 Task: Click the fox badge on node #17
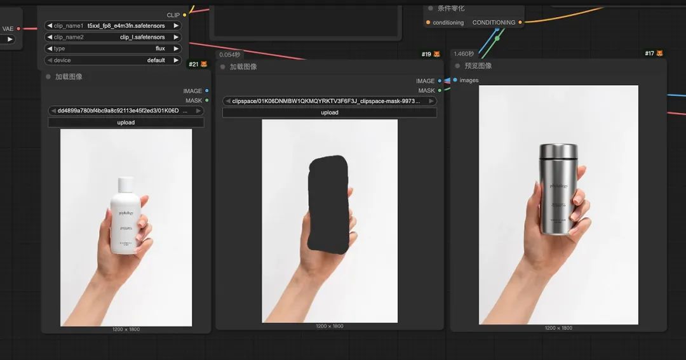point(660,53)
